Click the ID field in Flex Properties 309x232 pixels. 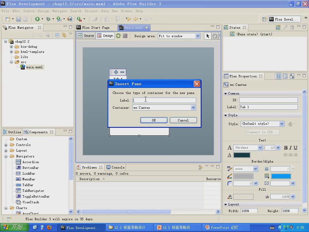click(268, 100)
